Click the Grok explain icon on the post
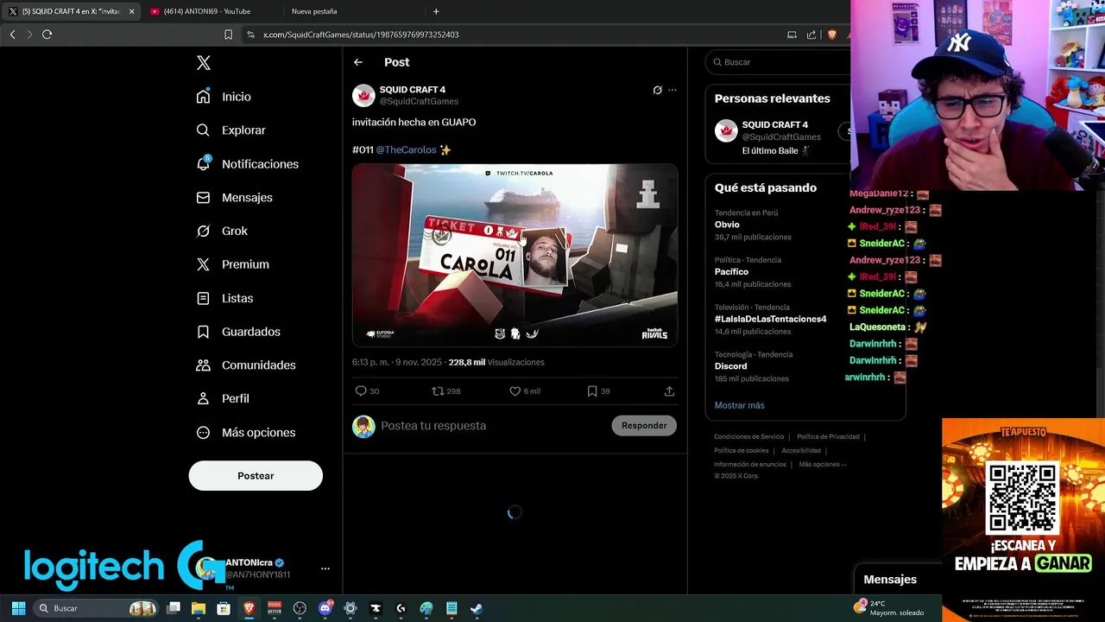The width and height of the screenshot is (1105, 622). coord(657,90)
